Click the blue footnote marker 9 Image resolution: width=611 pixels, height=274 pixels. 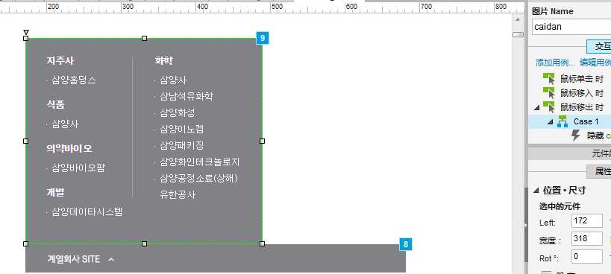(263, 38)
